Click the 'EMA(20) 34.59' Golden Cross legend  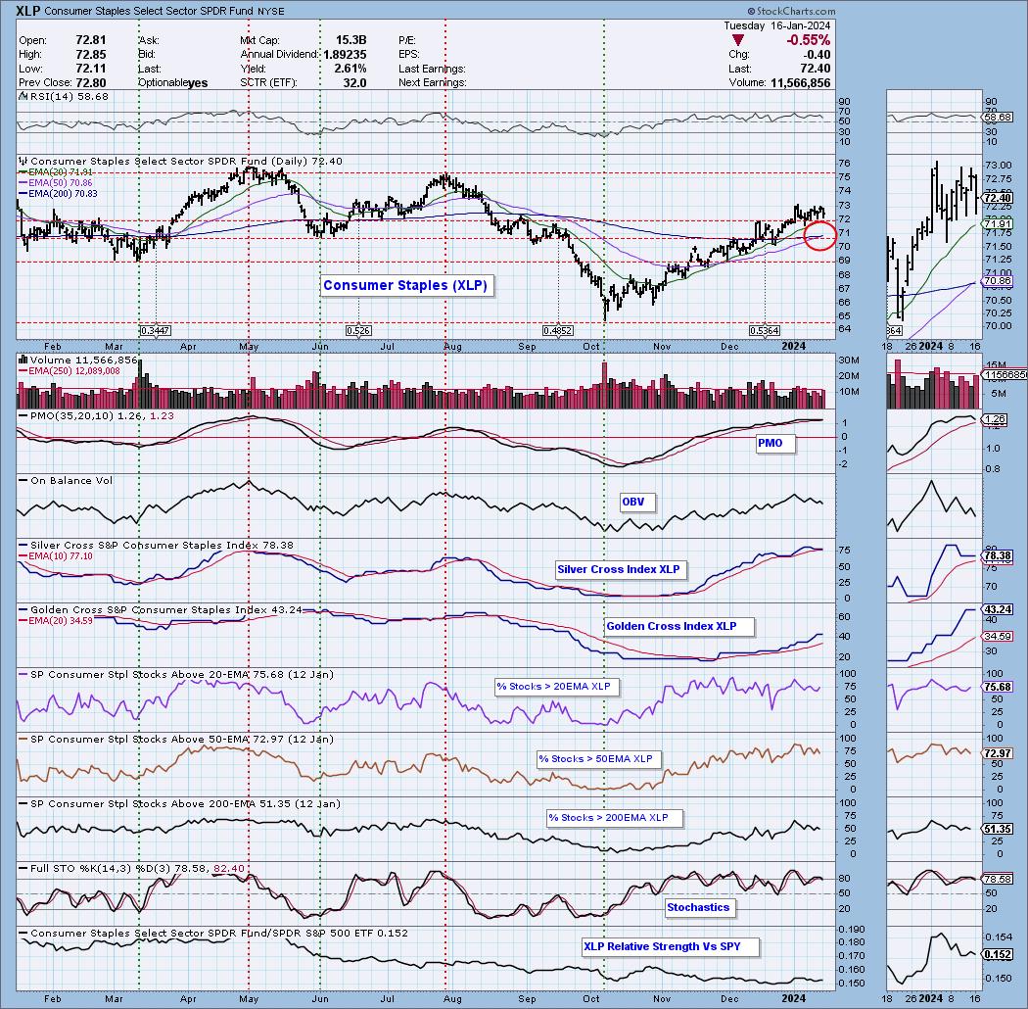coord(56,621)
